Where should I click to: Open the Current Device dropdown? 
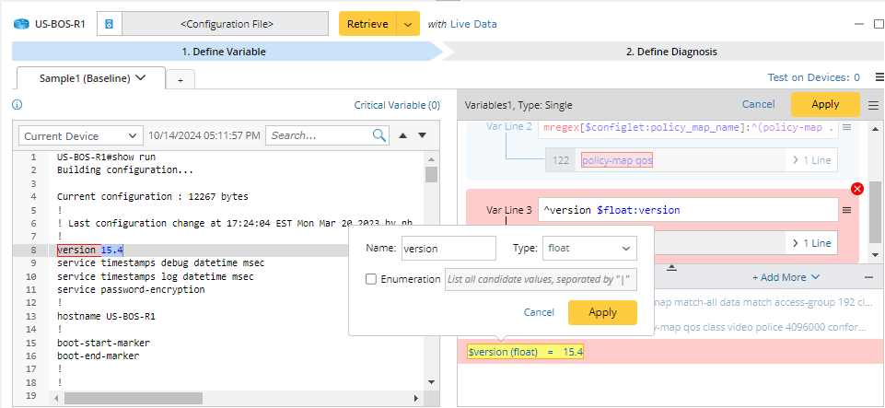[x=81, y=135]
